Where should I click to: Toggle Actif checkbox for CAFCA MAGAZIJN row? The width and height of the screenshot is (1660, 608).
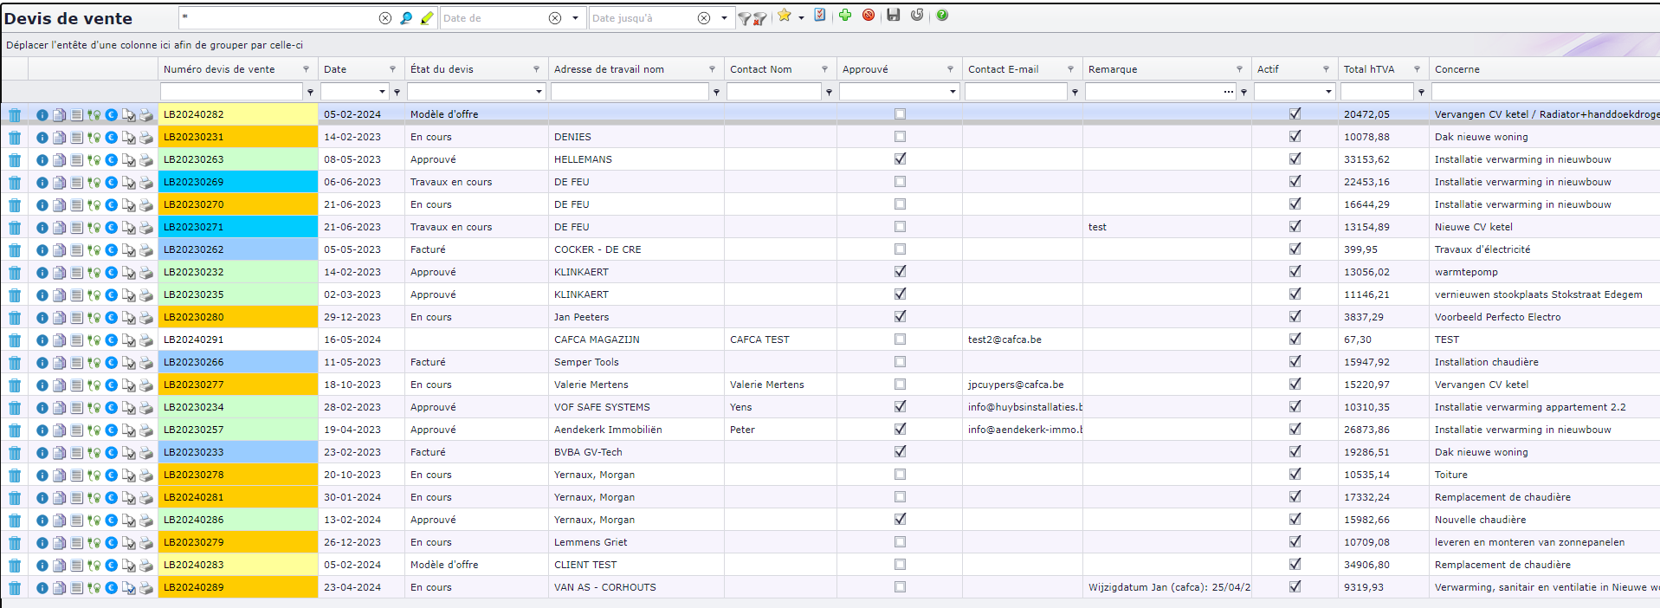point(1295,339)
